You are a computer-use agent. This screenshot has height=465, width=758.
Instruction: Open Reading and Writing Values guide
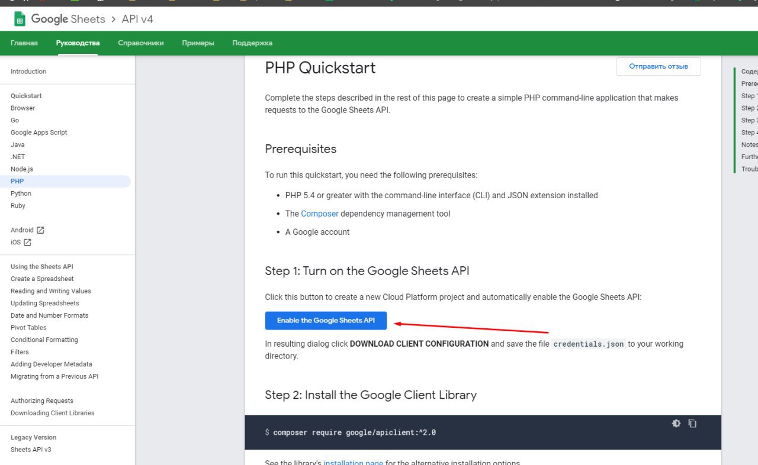pyautogui.click(x=51, y=291)
